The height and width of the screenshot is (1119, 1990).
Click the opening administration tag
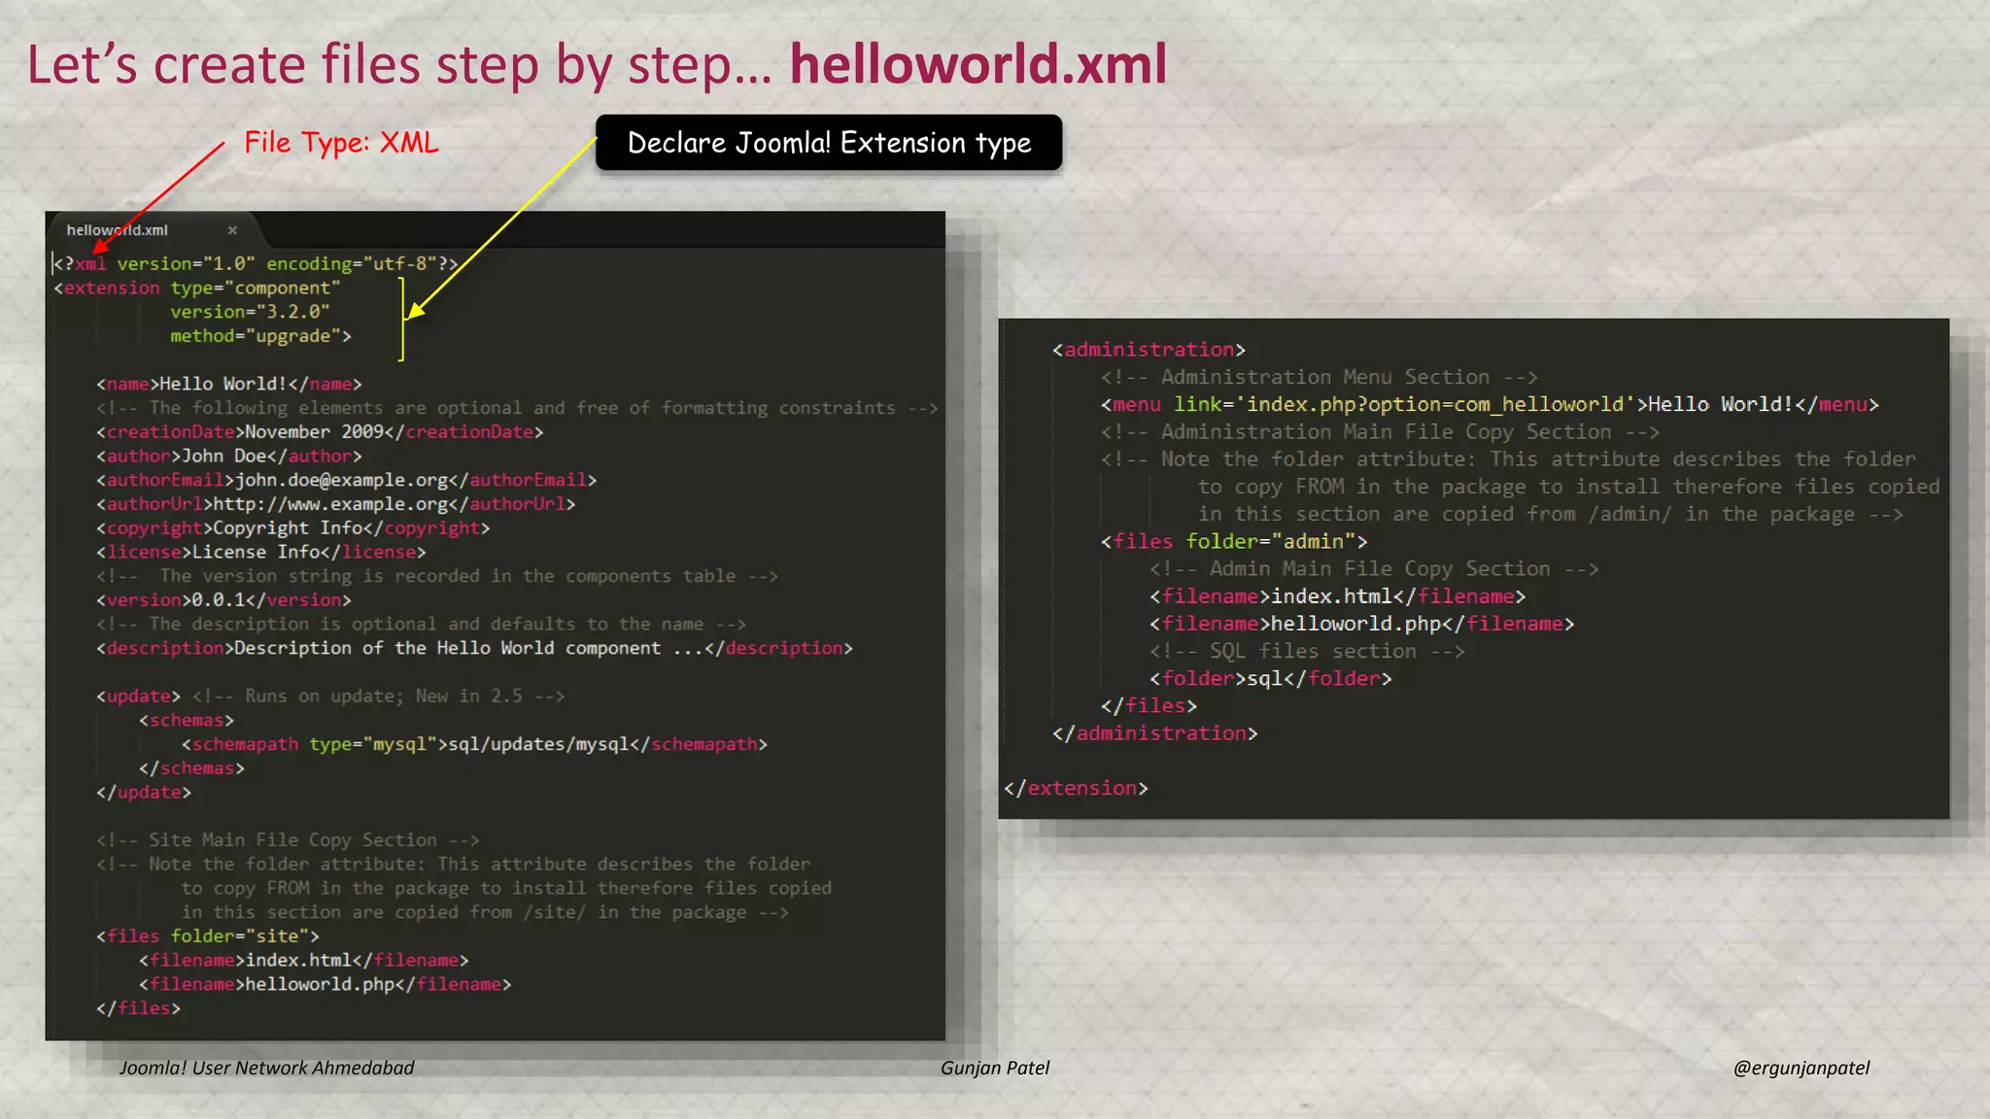pyautogui.click(x=1149, y=350)
